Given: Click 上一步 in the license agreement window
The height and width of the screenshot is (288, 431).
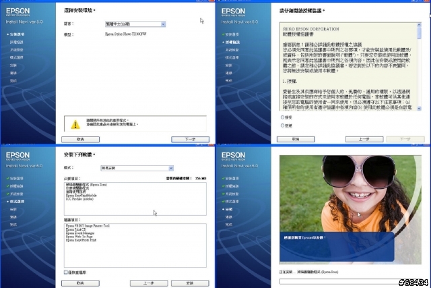Looking at the screenshot, I should (x=364, y=140).
